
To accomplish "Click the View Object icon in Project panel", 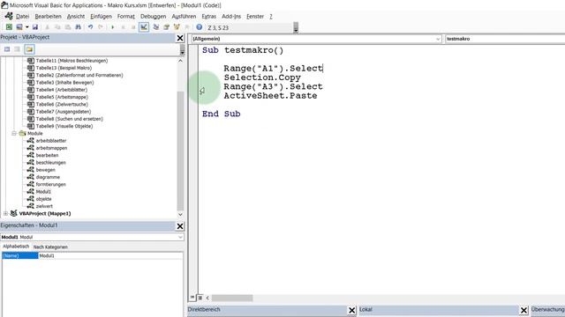I will tap(17, 49).
